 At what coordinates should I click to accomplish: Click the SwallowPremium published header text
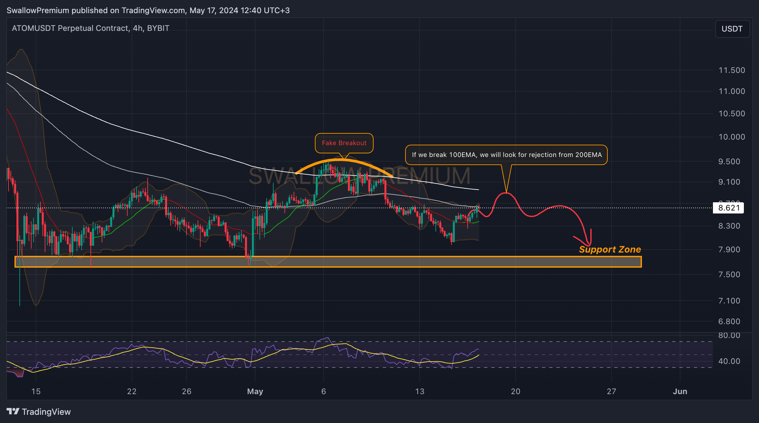click(x=148, y=11)
